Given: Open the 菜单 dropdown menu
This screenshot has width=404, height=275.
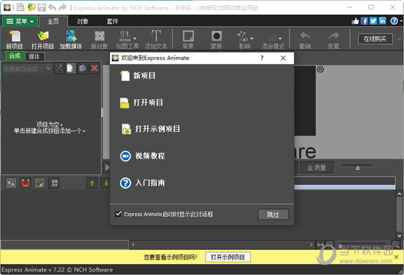Looking at the screenshot, I should coord(20,21).
